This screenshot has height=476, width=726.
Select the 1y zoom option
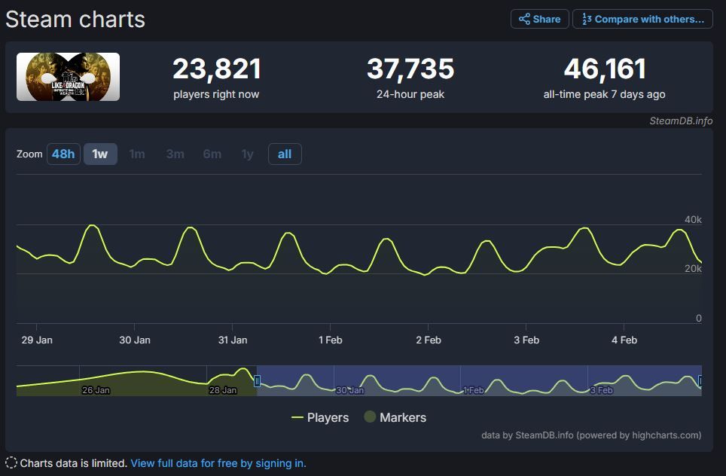coord(248,154)
